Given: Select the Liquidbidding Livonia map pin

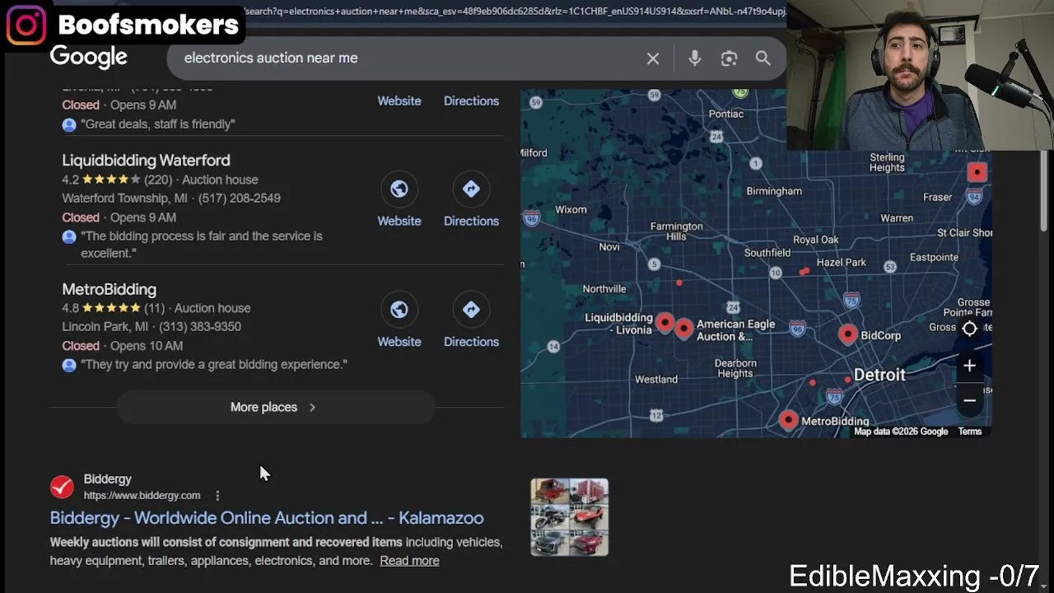Looking at the screenshot, I should click(x=665, y=323).
